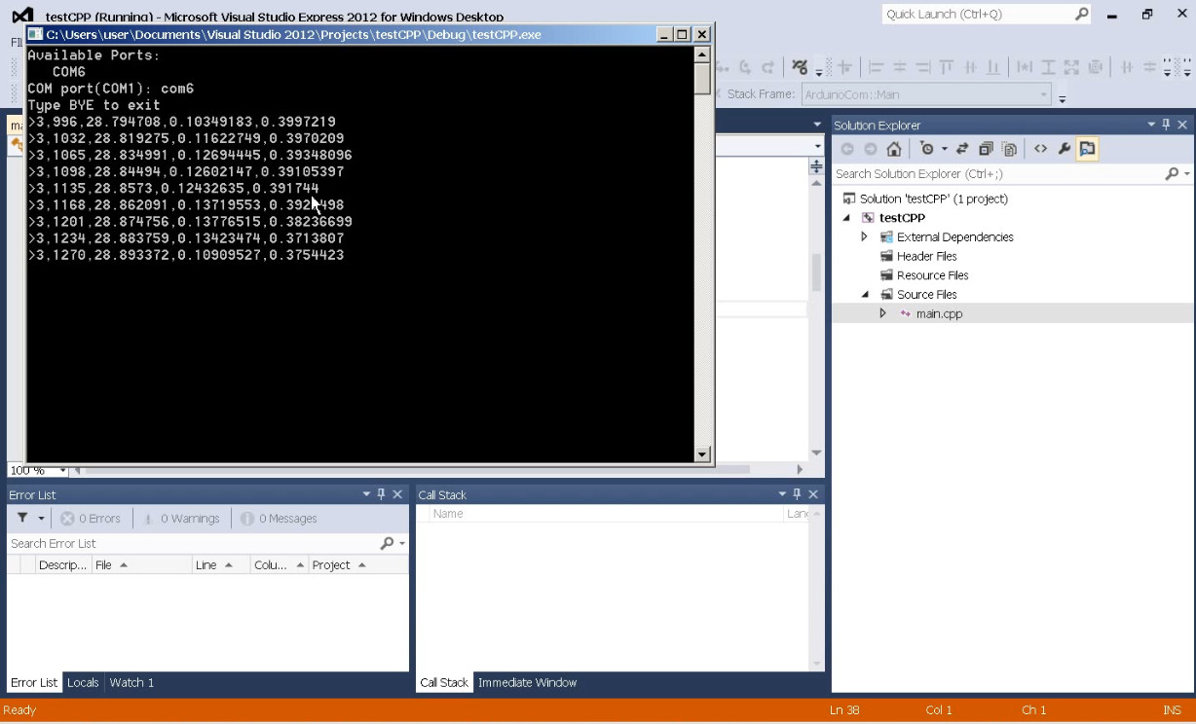Collapse the Source Files folder

864,295
